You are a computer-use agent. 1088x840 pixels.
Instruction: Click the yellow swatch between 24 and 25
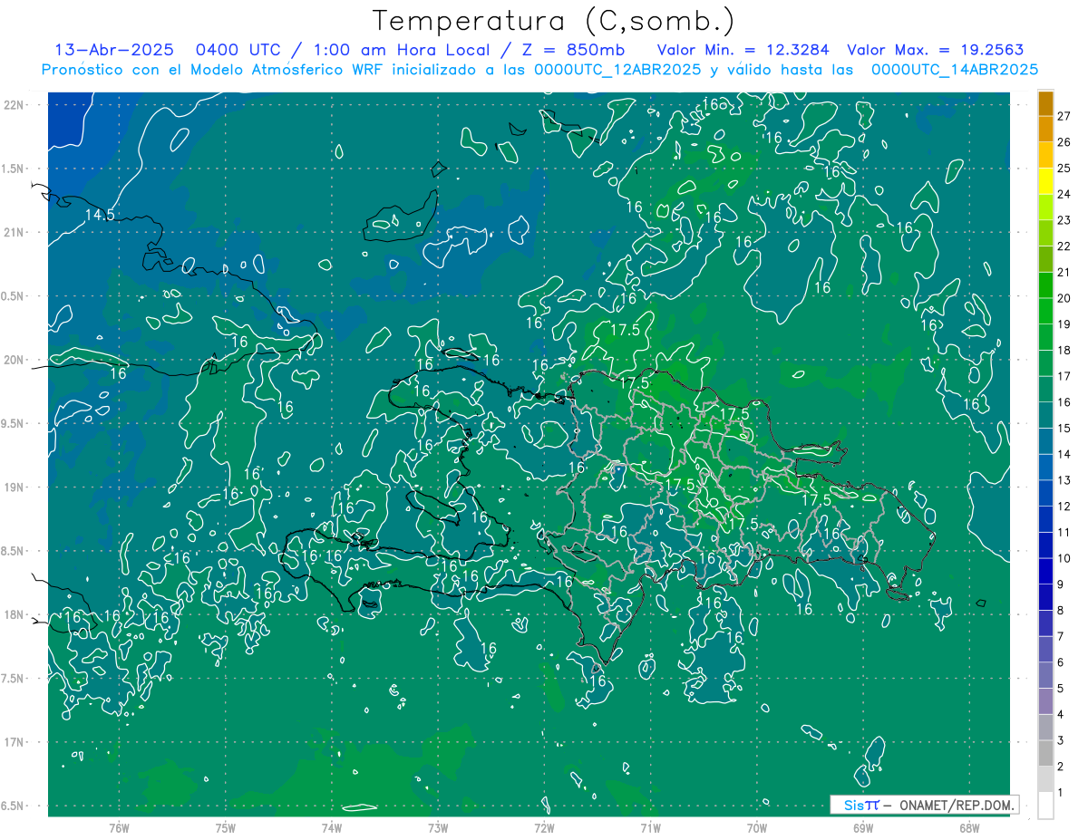1045,181
